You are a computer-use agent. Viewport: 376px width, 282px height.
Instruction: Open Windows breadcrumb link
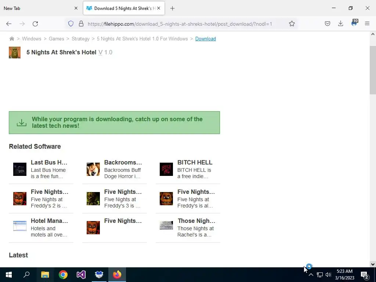click(x=32, y=39)
